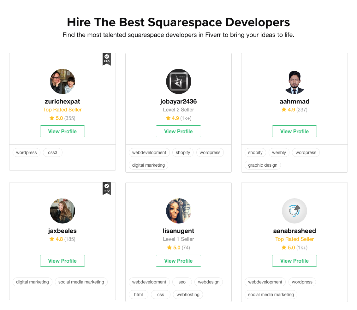Viewport: 357px width, 310px height.
Task: Select the wordpress tag under aahmmad
Action: pos(306,152)
